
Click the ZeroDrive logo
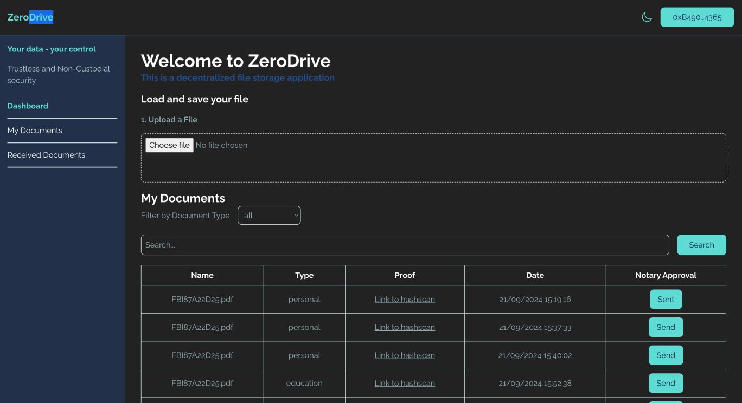click(x=30, y=17)
